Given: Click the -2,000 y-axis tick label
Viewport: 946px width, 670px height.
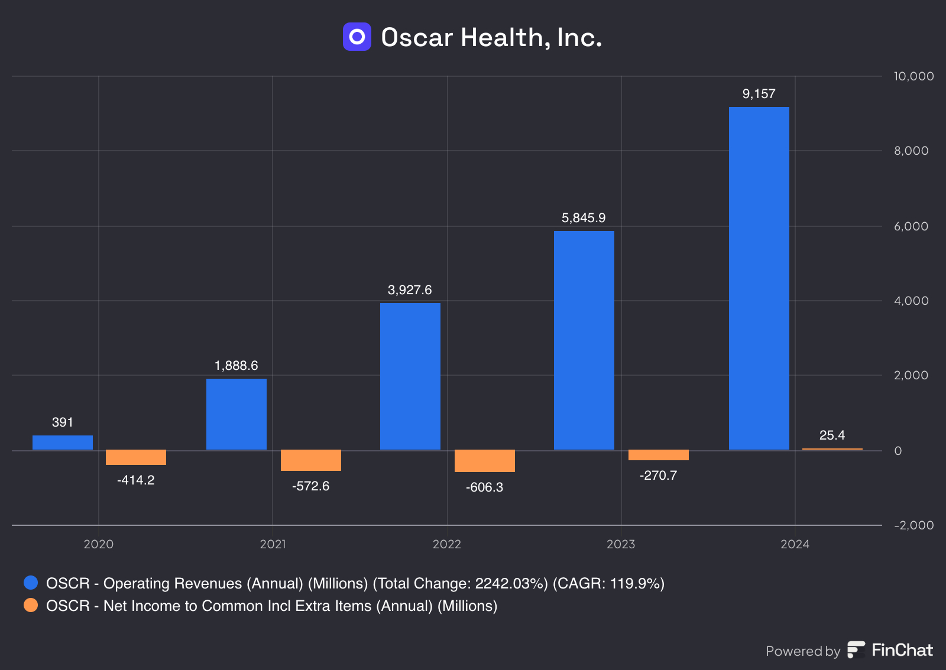Looking at the screenshot, I should pyautogui.click(x=914, y=525).
